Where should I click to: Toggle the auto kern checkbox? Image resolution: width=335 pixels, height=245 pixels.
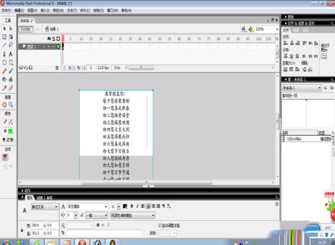point(159,225)
